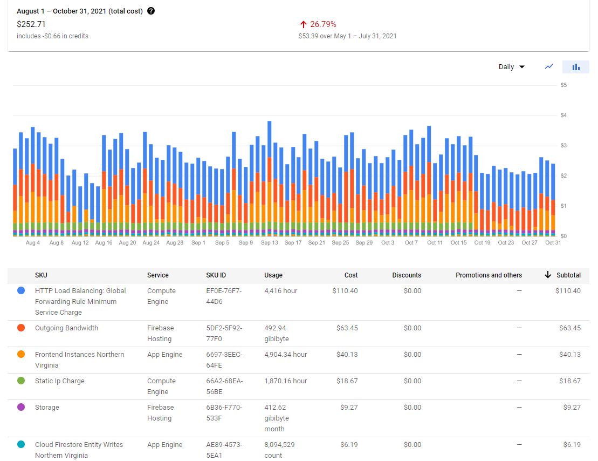Click the Static Ip Charge SKU name

coord(60,381)
